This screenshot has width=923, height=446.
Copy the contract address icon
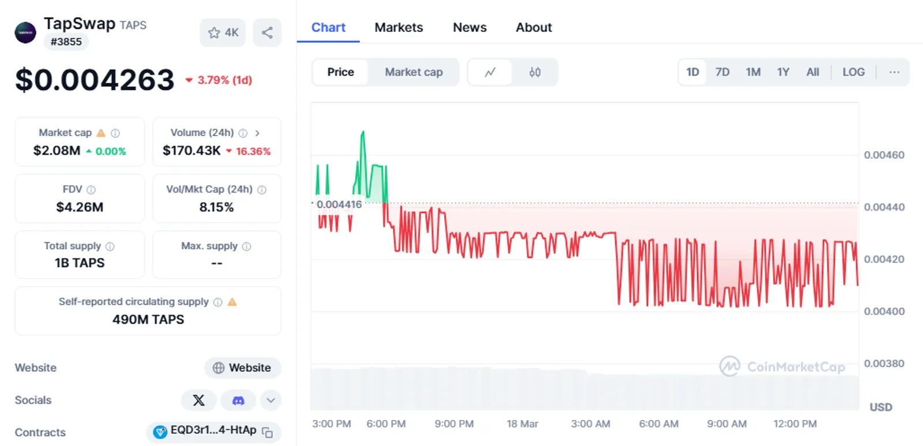pyautogui.click(x=267, y=432)
